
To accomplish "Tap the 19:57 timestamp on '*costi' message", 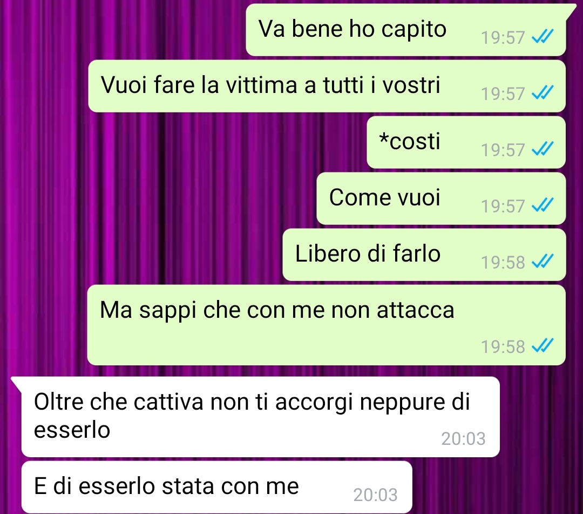I will (x=503, y=150).
